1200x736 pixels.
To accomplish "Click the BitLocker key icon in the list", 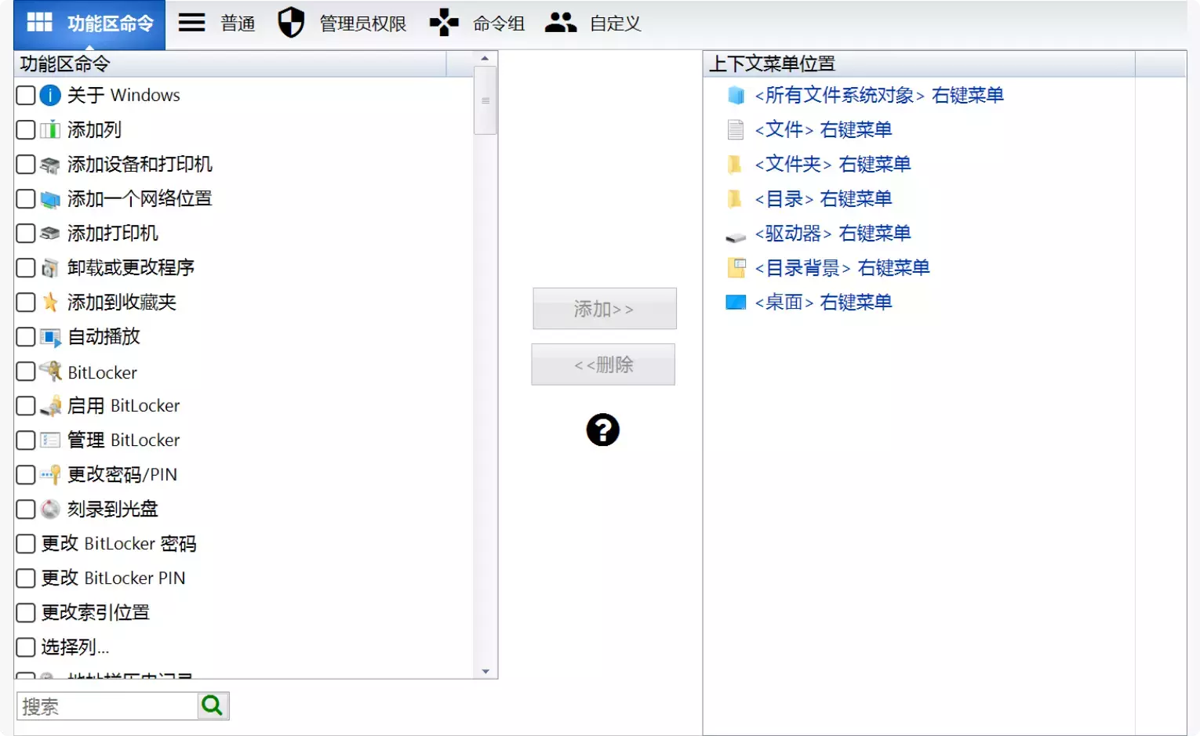I will pos(50,372).
